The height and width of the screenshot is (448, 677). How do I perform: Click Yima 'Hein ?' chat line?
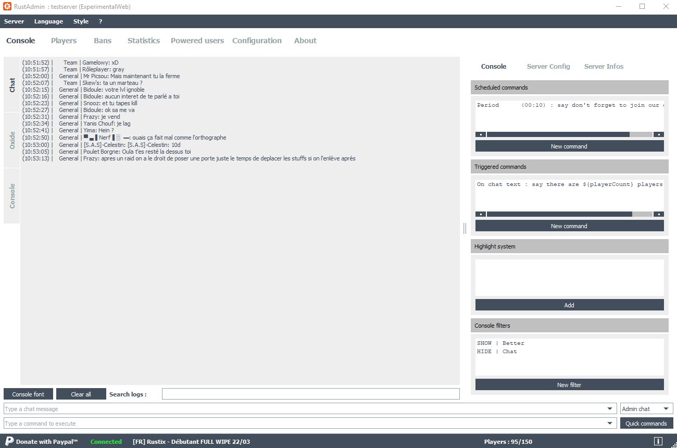coord(68,130)
